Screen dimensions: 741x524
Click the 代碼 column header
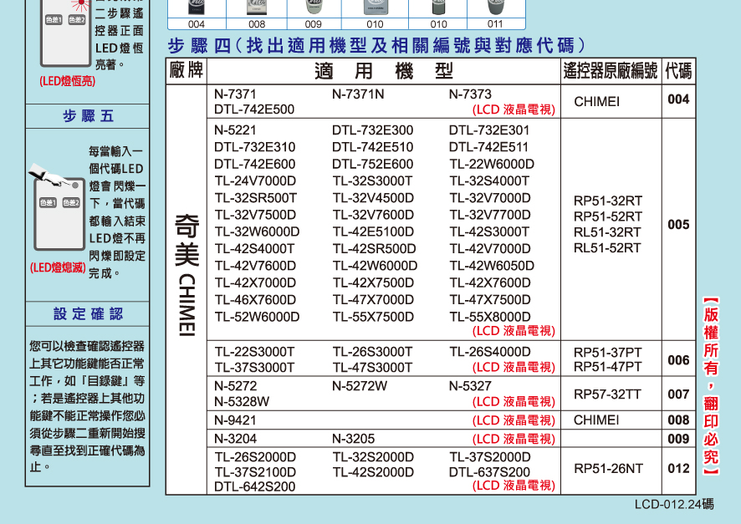point(678,71)
